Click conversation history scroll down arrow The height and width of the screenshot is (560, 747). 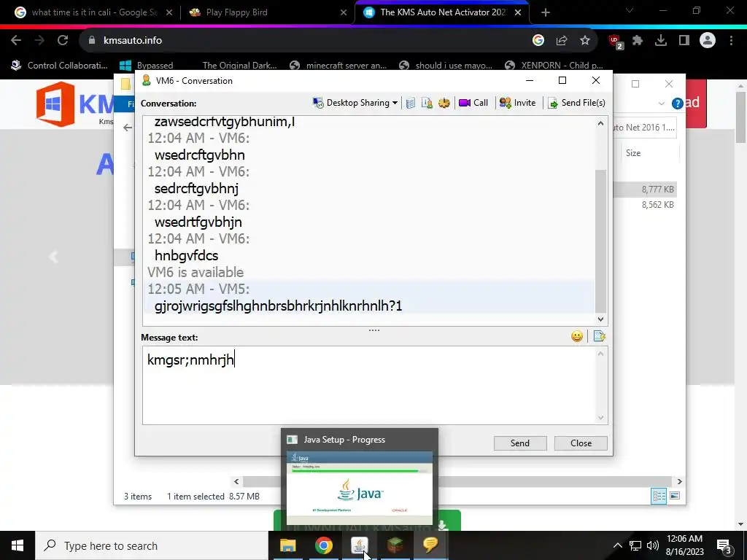[x=600, y=319]
